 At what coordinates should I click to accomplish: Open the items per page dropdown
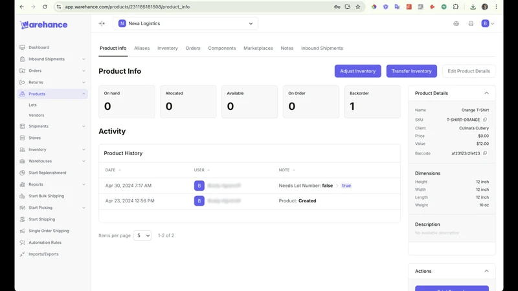point(142,235)
